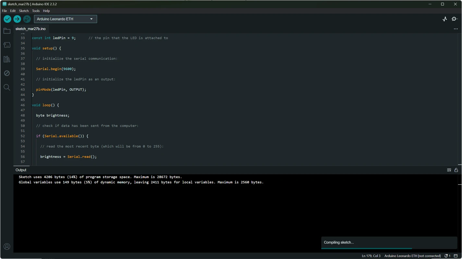462x259 pixels.
Task: Expand the Arduino Leonardo ETH board selector
Action: coord(66,19)
